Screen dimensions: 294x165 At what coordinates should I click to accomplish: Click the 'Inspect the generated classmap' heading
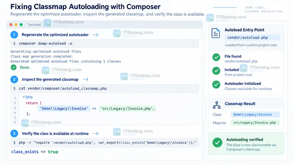click(x=50, y=79)
